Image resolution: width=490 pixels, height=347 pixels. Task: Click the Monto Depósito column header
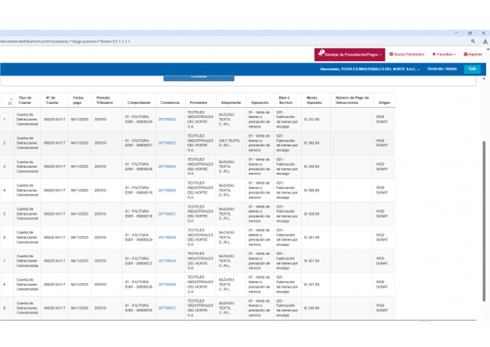tap(314, 100)
